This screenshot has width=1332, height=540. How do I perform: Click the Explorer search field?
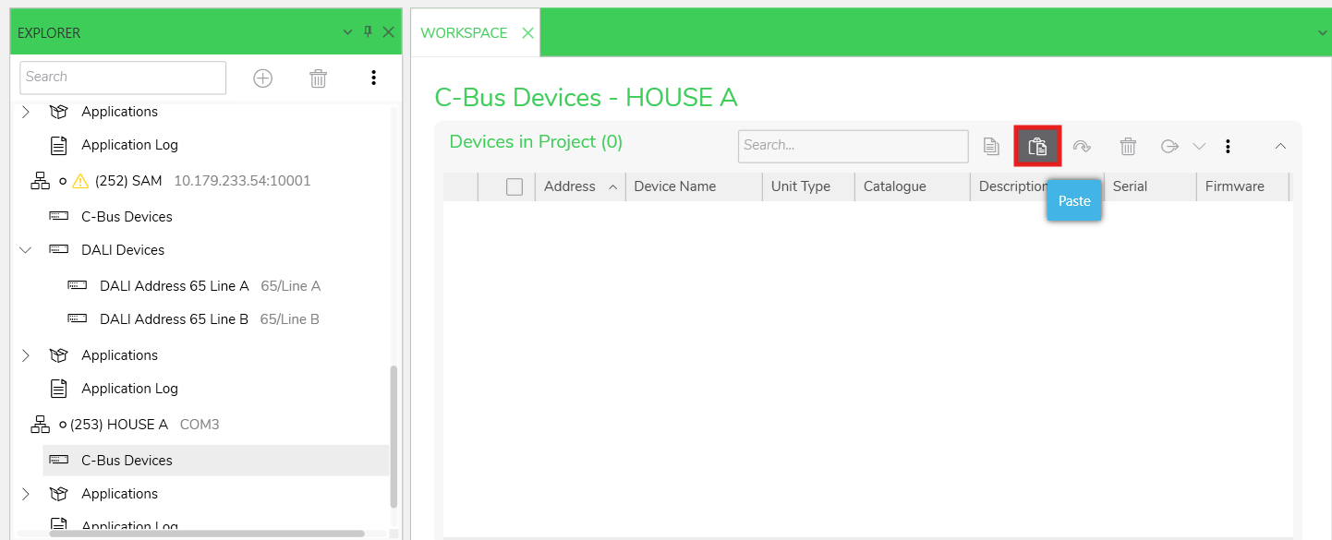click(x=122, y=78)
